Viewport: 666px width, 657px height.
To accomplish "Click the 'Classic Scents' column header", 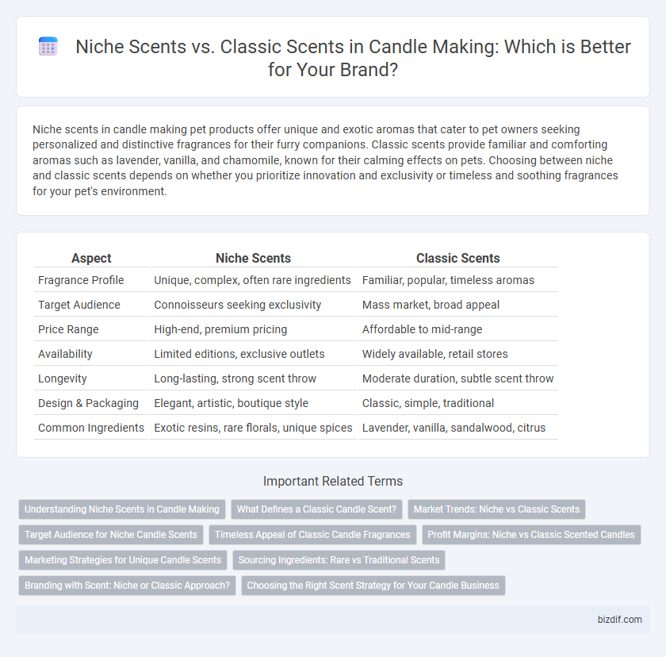I will (458, 258).
